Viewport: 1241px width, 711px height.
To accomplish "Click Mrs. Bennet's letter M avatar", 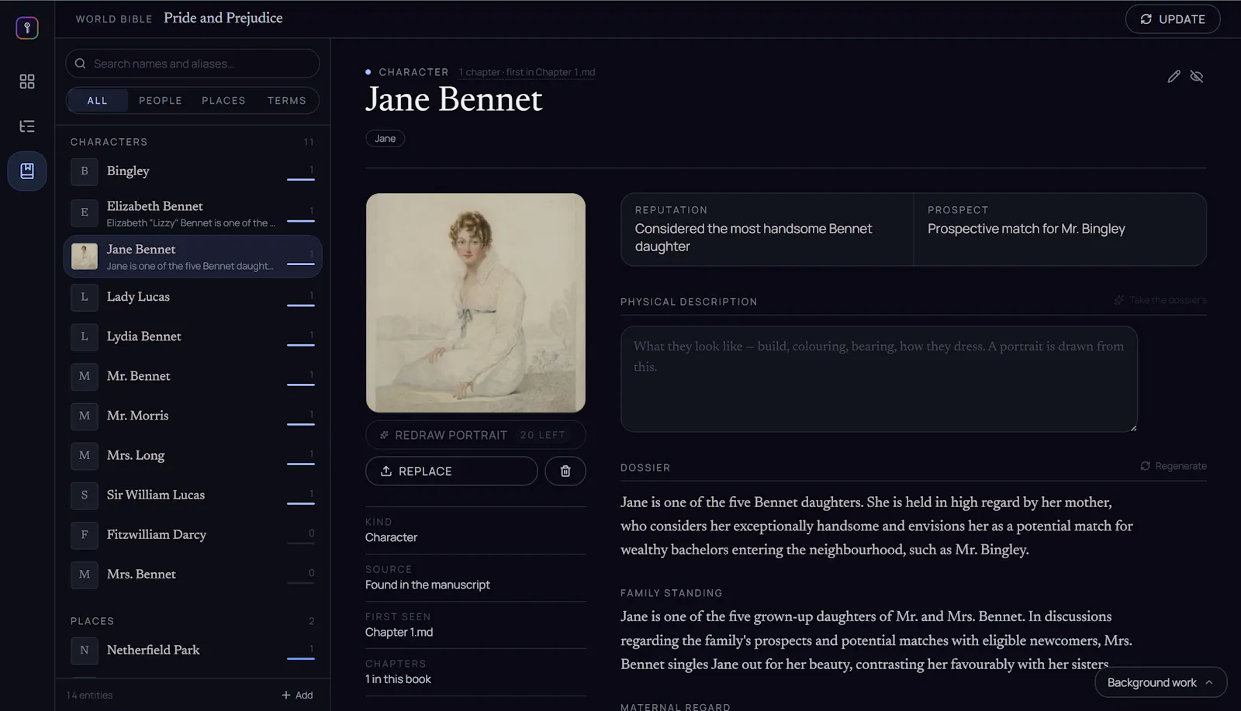I will click(x=85, y=575).
